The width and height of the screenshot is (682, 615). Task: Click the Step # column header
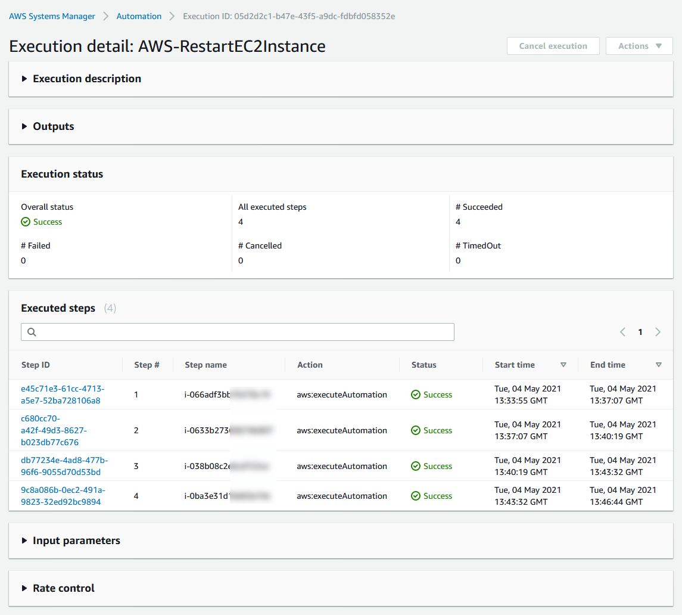click(147, 365)
